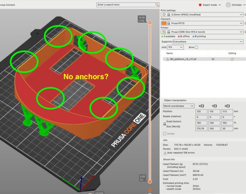
Task: Click the Object manipulation section title
Action: click(175, 100)
